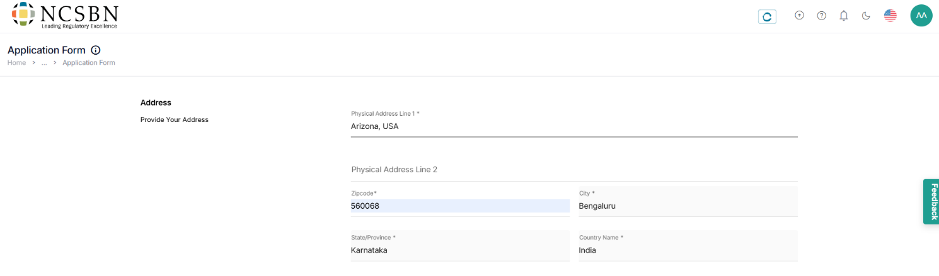Click the info icon beside Application Form
Image resolution: width=939 pixels, height=276 pixels.
[96, 50]
